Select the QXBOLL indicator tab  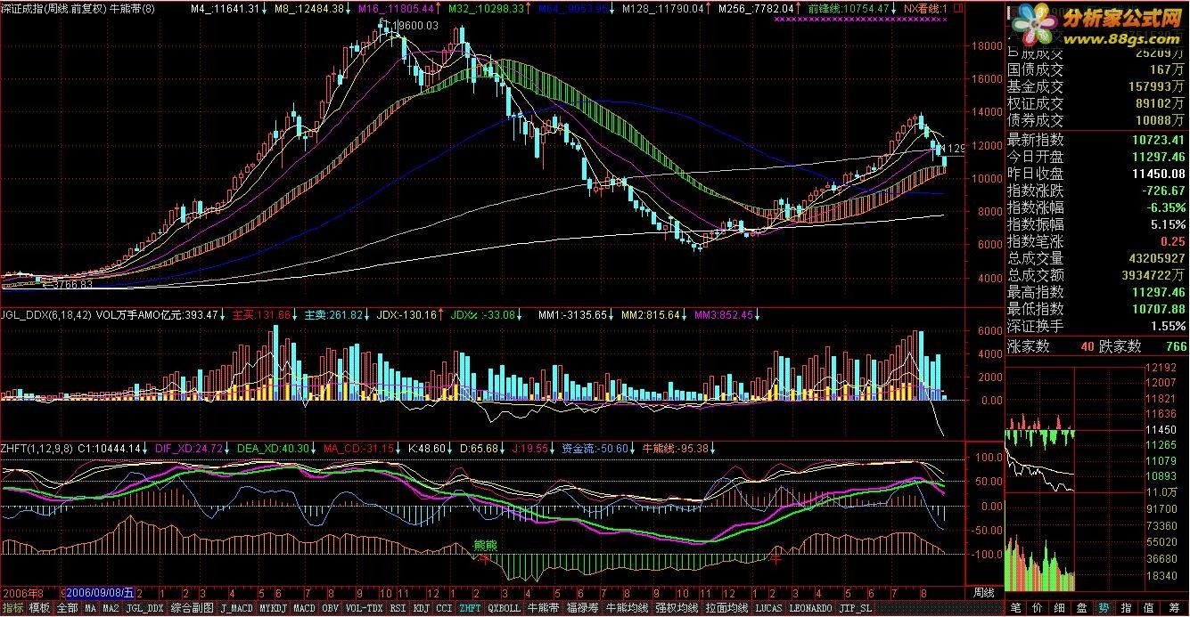tap(503, 608)
